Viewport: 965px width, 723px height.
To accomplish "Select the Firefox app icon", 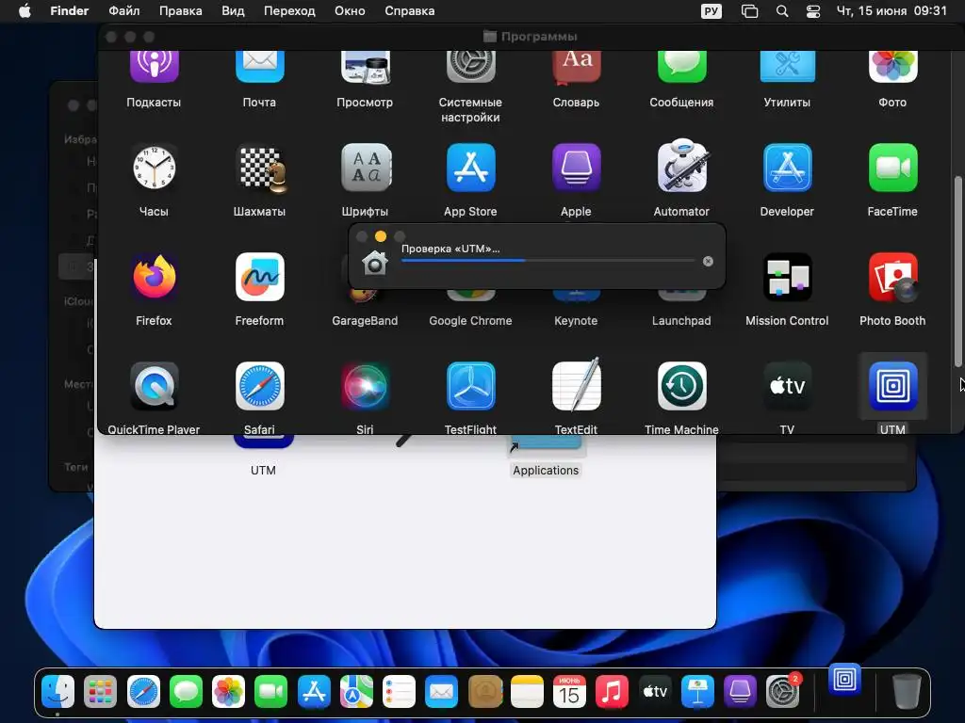I will click(x=154, y=277).
